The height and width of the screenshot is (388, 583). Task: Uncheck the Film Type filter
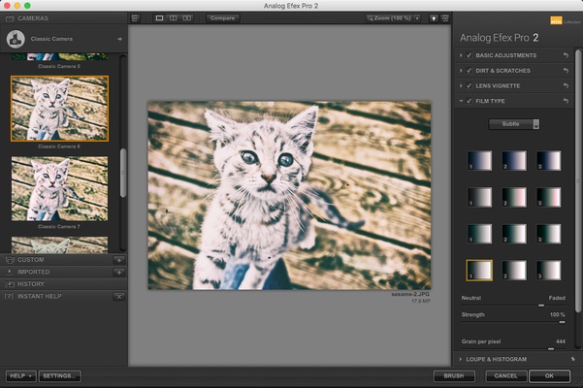[x=469, y=101]
